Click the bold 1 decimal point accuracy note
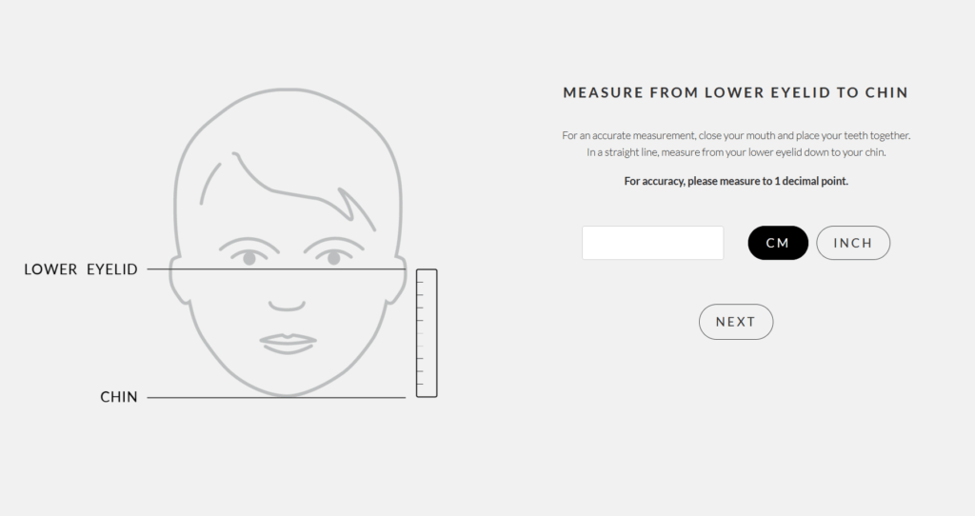The image size is (975, 516). point(736,181)
